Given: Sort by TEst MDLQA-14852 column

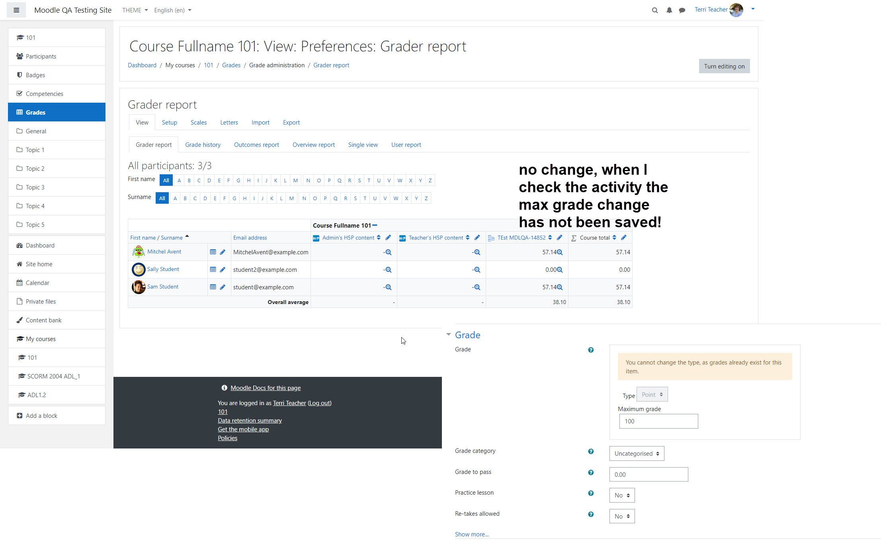Looking at the screenshot, I should pyautogui.click(x=550, y=238).
